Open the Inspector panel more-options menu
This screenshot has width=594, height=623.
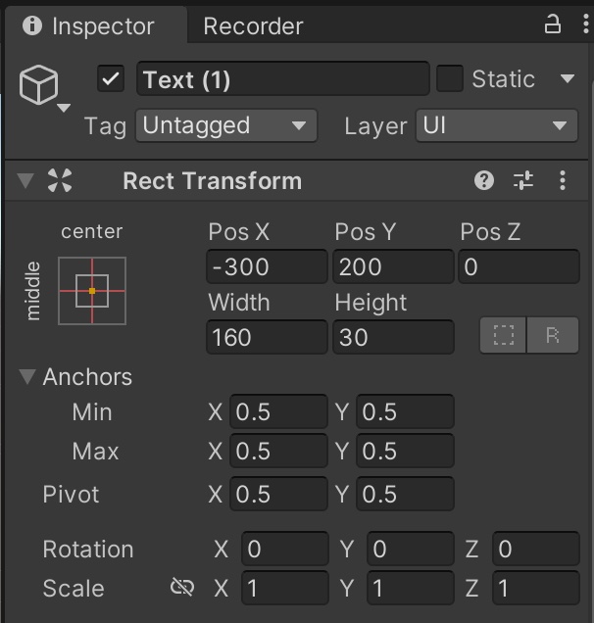tap(581, 24)
